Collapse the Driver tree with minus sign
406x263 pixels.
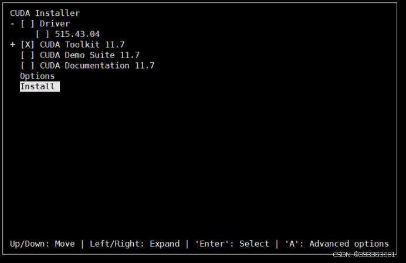[x=12, y=24]
